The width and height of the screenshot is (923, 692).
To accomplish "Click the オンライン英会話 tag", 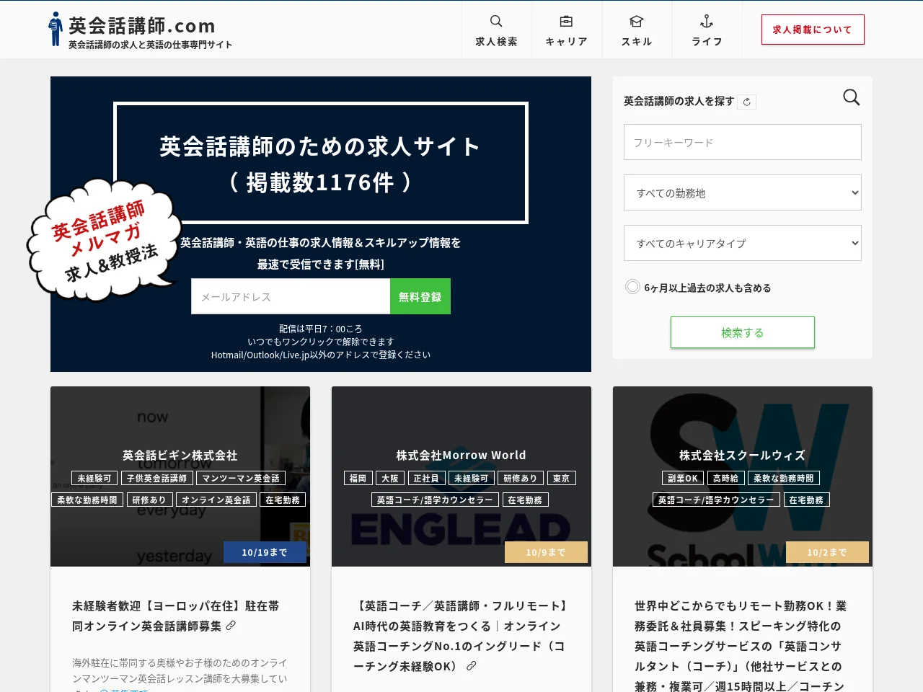I will [216, 500].
